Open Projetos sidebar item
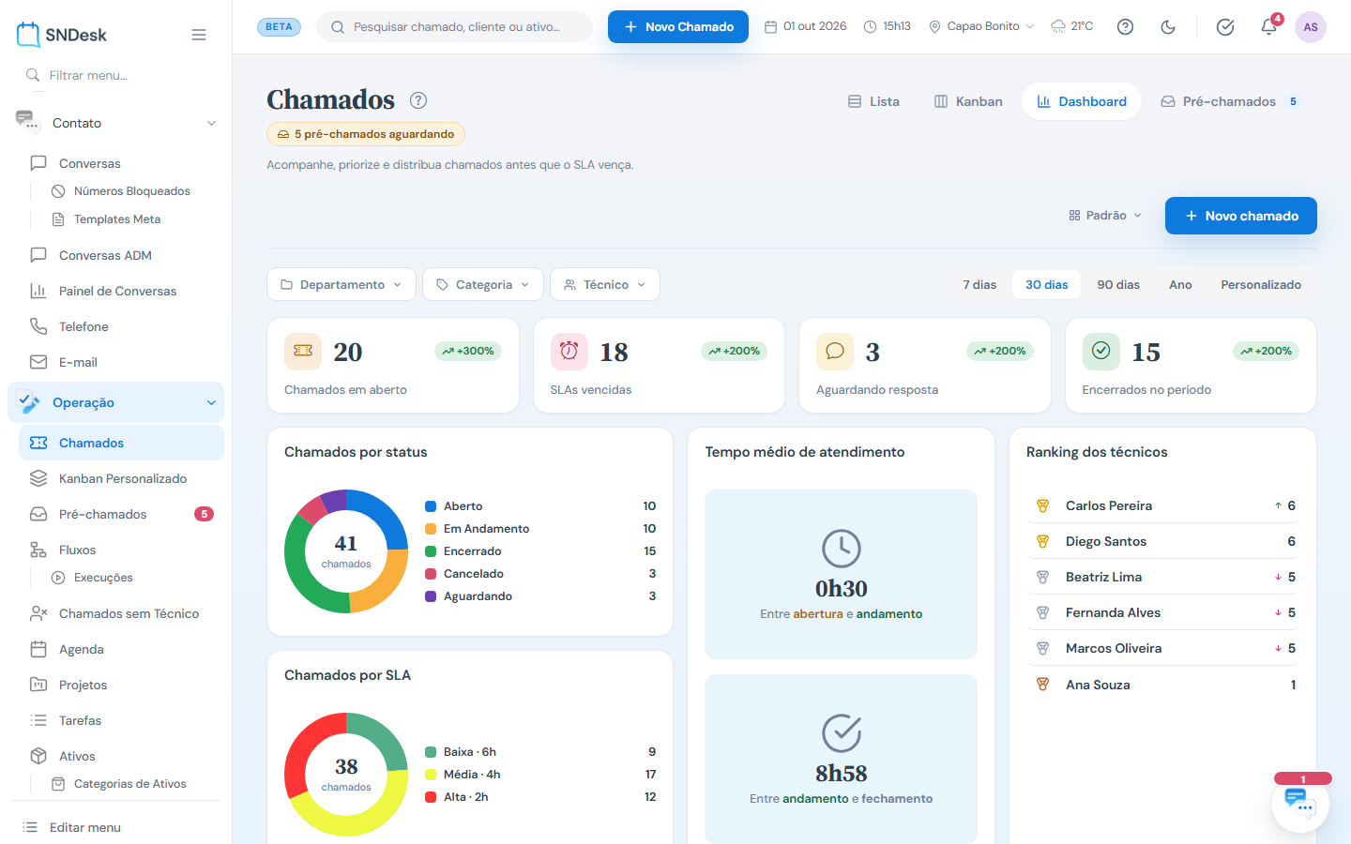This screenshot has width=1351, height=844. 122,685
